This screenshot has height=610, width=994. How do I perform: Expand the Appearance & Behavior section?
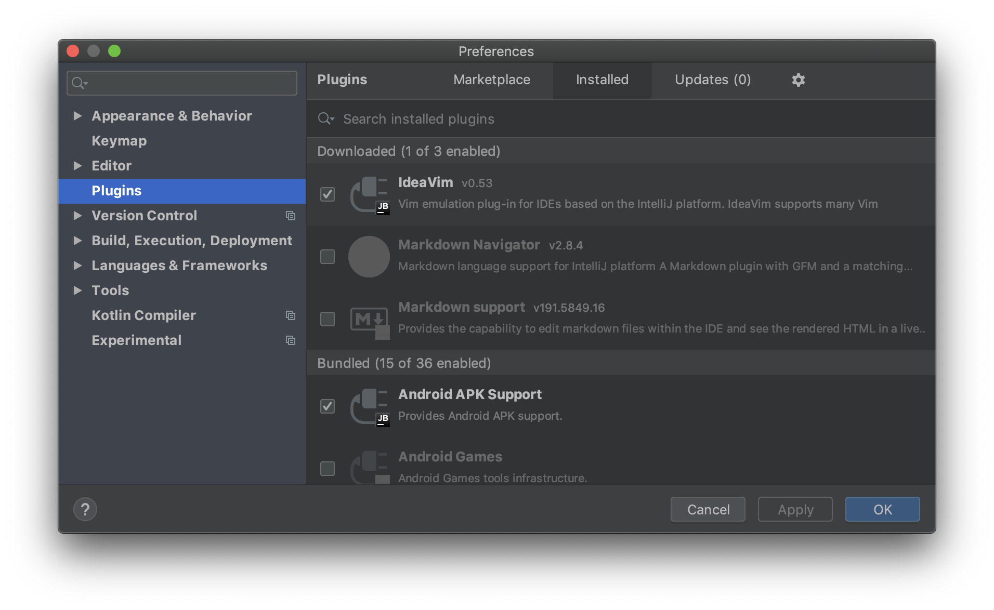(x=77, y=116)
